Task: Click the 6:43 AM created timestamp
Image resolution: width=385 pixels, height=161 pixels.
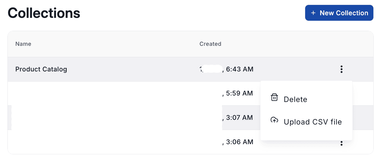Action: (x=240, y=69)
